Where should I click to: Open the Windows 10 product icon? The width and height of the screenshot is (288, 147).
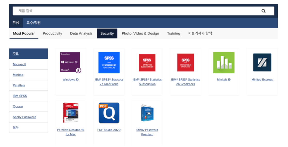[x=70, y=62]
